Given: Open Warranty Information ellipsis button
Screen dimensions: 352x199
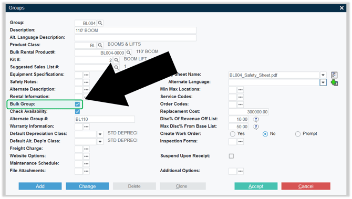Looking at the screenshot, I should pyautogui.click(x=86, y=127).
